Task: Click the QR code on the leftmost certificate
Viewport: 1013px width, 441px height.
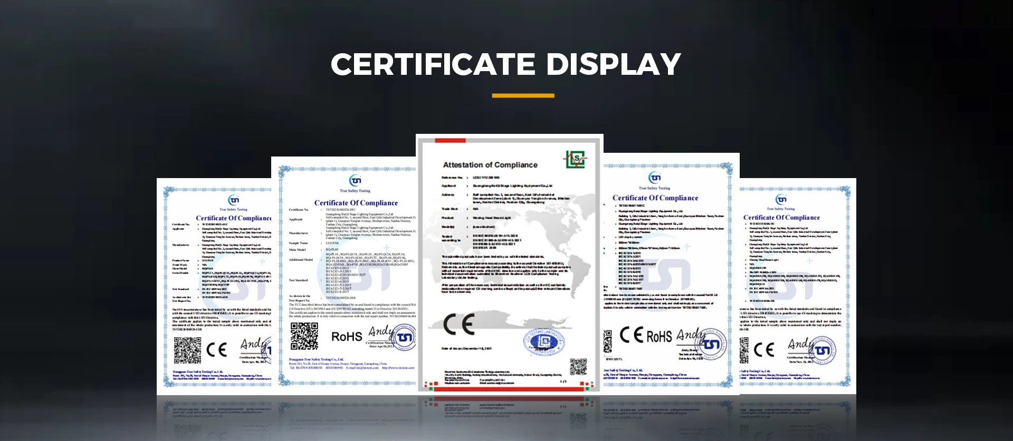Action: pyautogui.click(x=187, y=350)
